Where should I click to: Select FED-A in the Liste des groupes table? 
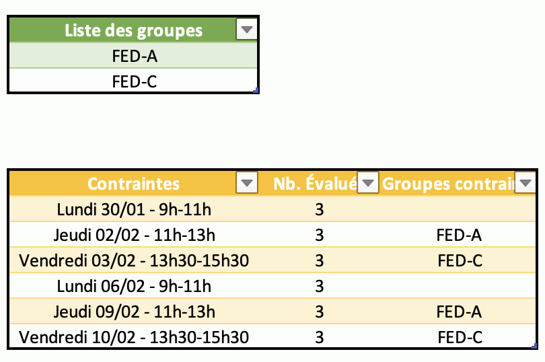(x=134, y=57)
